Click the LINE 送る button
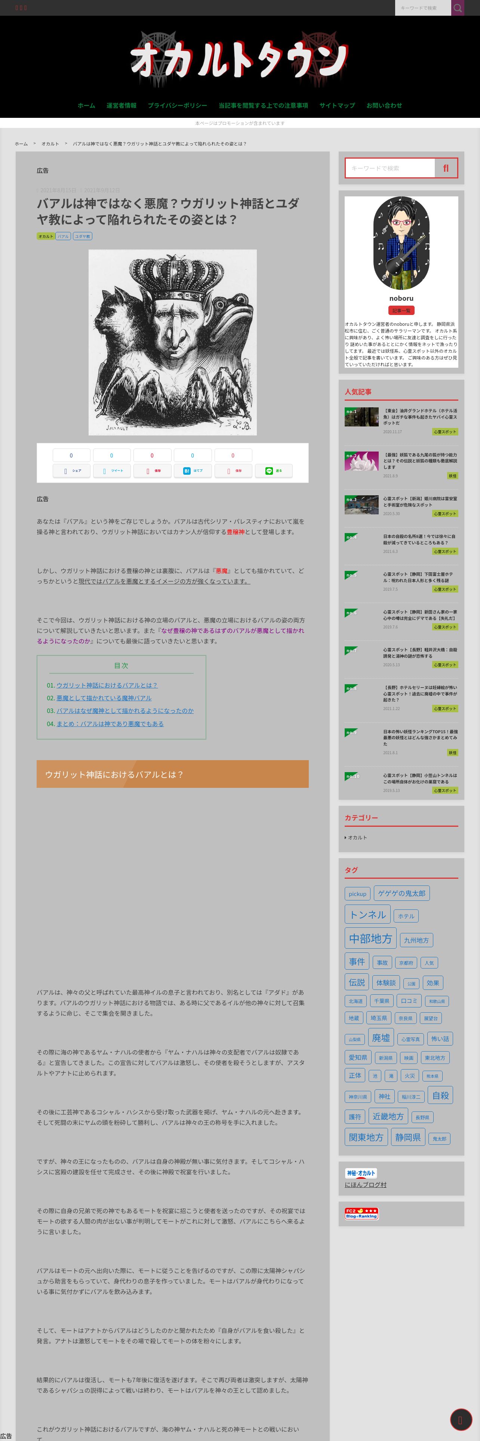Screen dimensions: 480x1441 point(274,471)
